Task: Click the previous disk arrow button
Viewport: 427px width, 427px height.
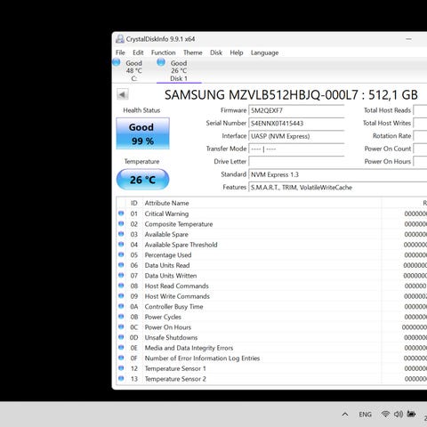Action: pyautogui.click(x=122, y=95)
